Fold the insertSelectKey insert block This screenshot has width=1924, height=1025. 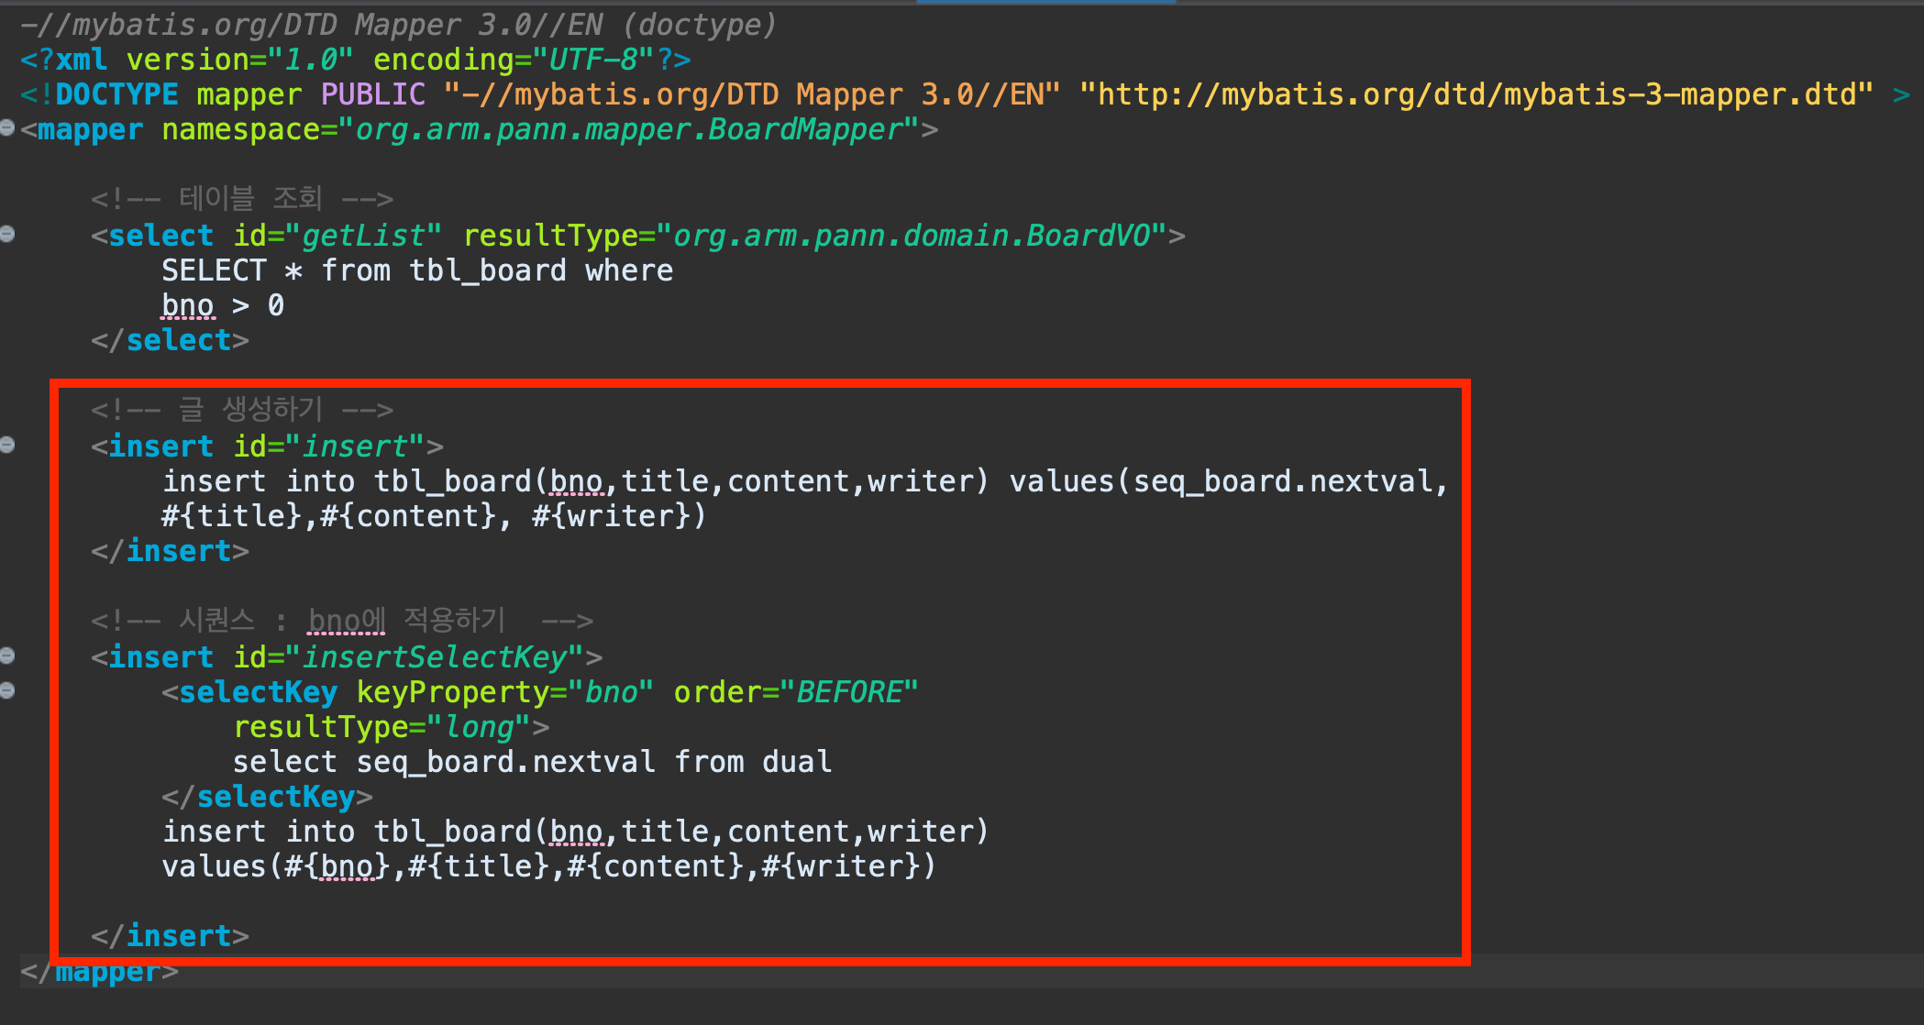(7, 656)
